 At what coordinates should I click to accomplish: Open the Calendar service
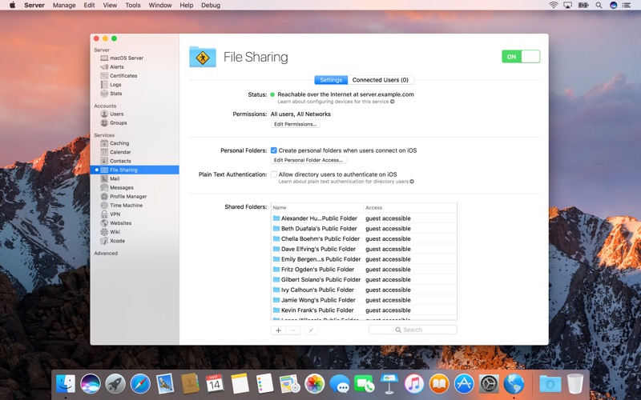115,152
